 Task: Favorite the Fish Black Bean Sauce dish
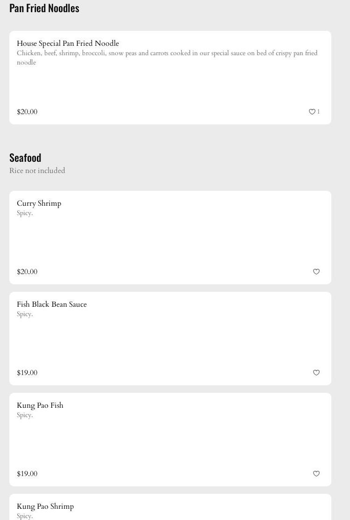point(316,373)
